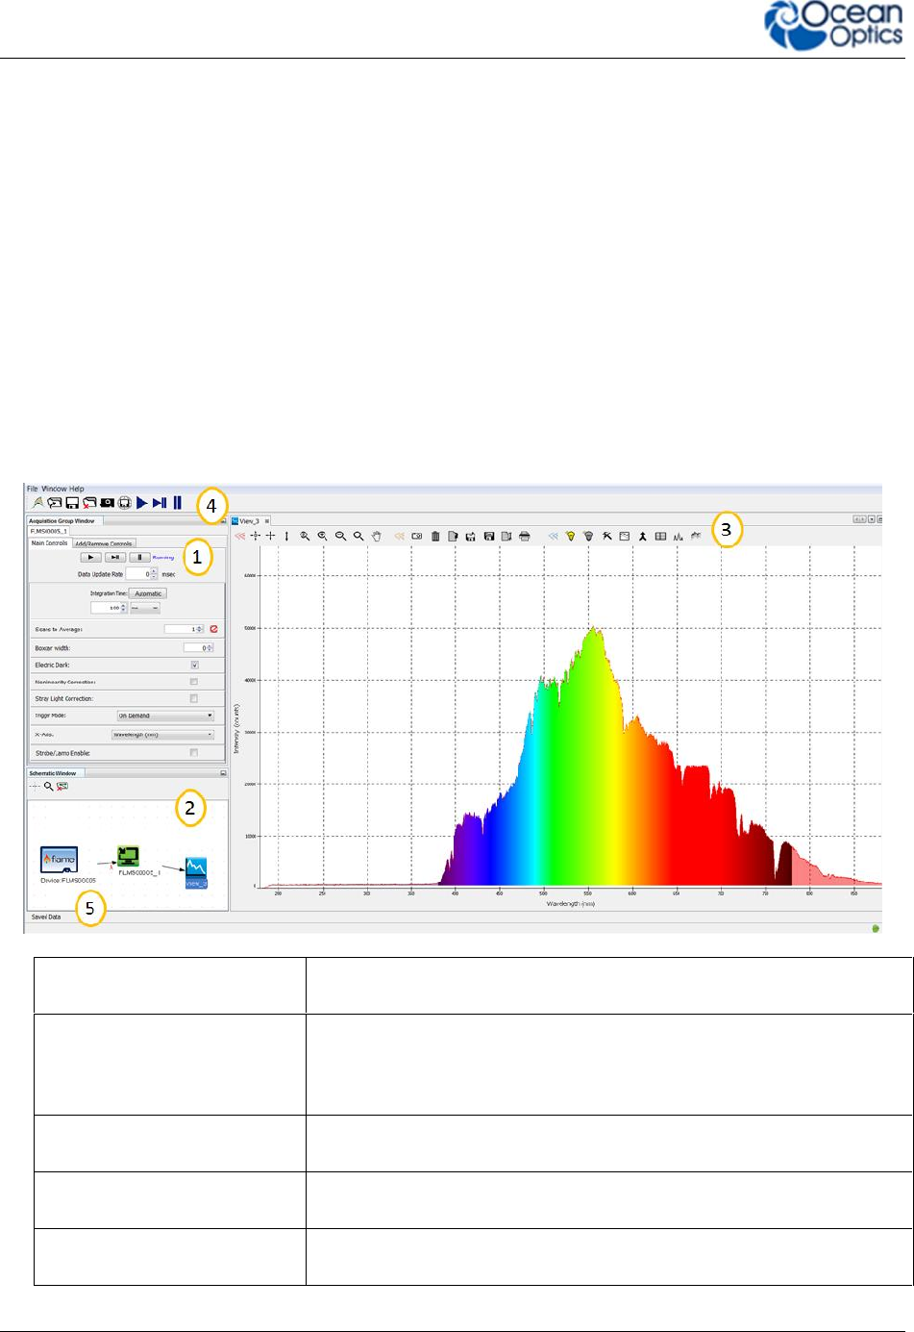Viewport: 914px width, 1332px height.
Task: Click the step button in acquisition controls
Action: (115, 558)
